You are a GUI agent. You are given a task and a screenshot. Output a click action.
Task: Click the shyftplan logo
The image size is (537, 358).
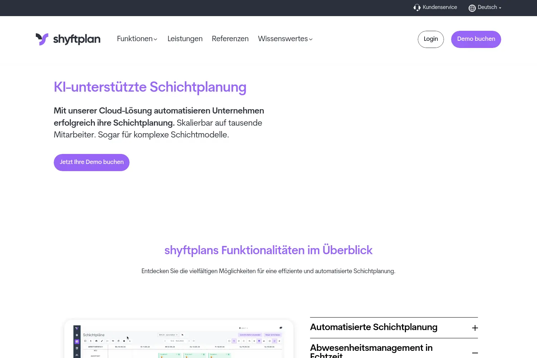(68, 39)
